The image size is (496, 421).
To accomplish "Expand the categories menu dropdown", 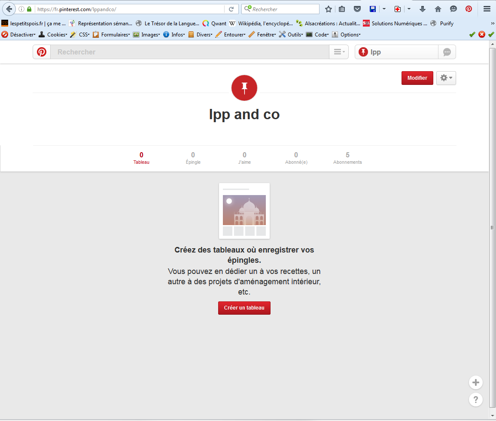I will (339, 52).
